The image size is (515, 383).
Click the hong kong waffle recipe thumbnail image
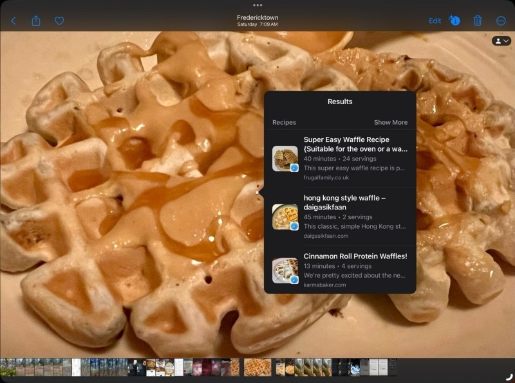[x=284, y=217]
